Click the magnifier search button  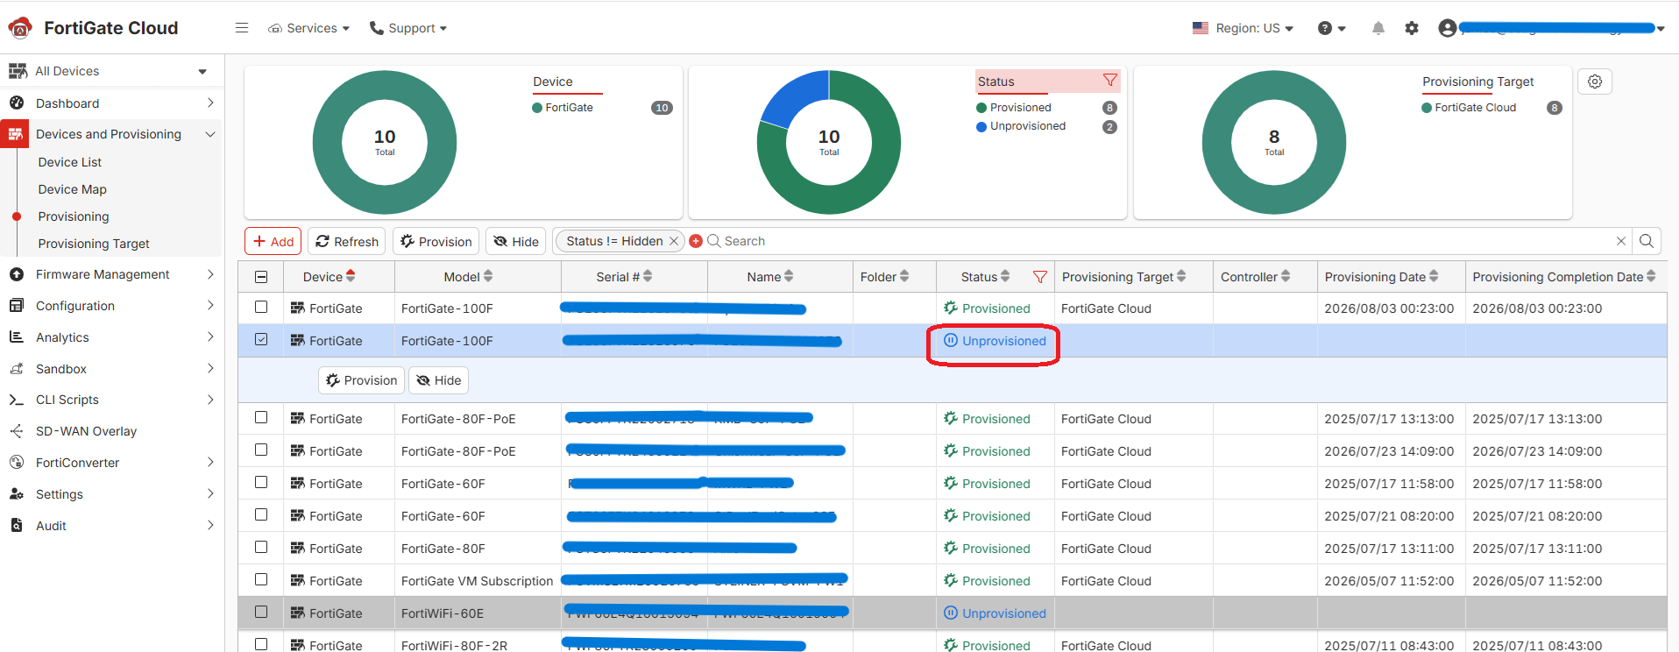1647,241
